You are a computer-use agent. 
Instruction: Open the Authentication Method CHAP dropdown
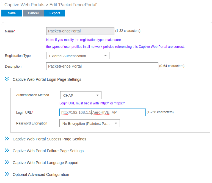(x=81, y=95)
